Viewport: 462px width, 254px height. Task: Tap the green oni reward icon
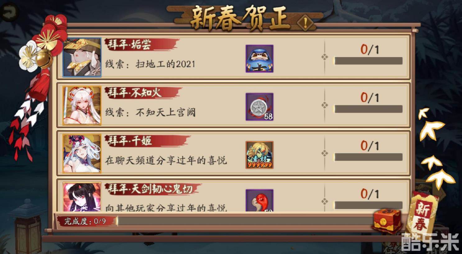[259, 155]
